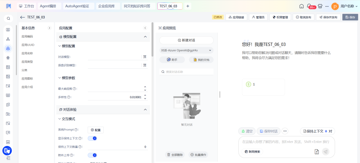Collapse the 模型配置 section header

pyautogui.click(x=145, y=37)
